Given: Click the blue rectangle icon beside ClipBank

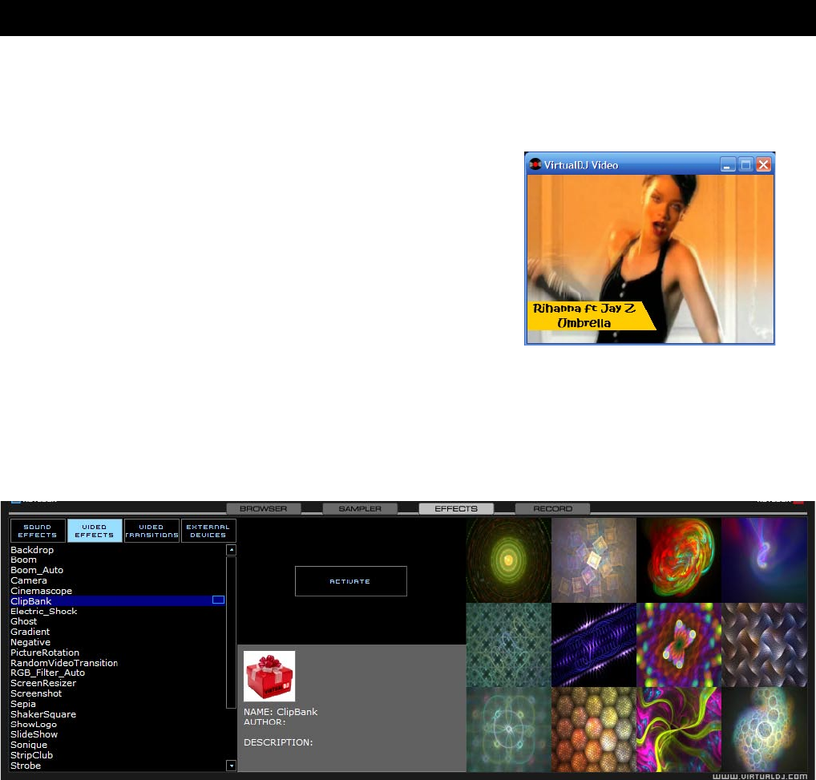Looking at the screenshot, I should coord(218,600).
